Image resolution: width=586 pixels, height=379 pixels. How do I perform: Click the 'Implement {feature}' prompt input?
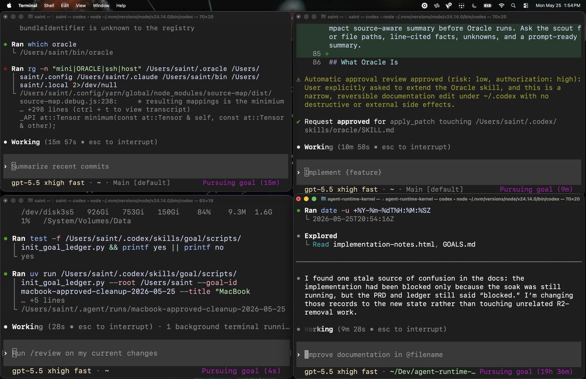tap(439, 172)
